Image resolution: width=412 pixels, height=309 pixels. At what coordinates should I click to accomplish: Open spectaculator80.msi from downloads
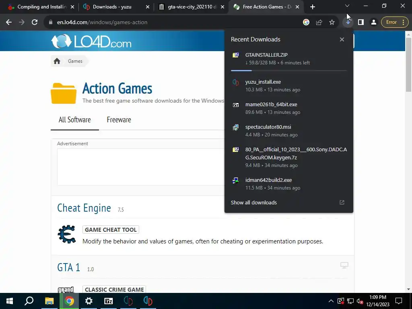coord(289,131)
